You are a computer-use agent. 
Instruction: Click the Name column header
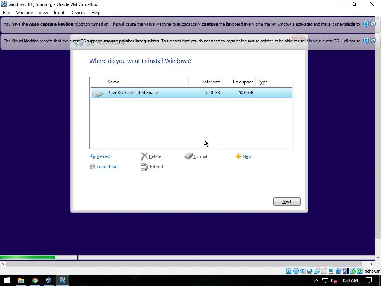click(x=147, y=82)
